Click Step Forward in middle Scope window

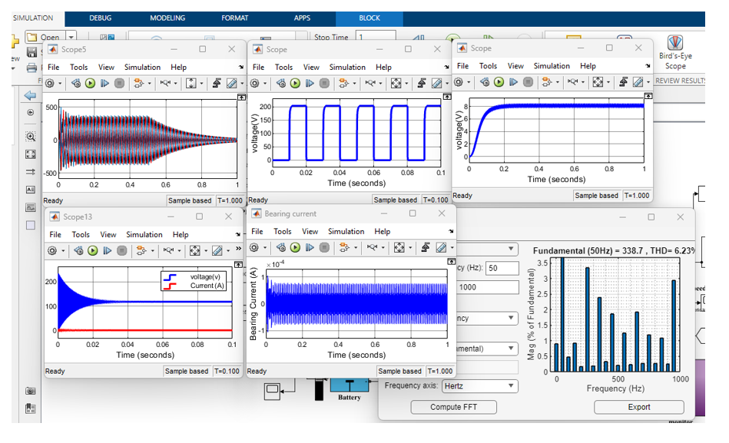pos(310,83)
